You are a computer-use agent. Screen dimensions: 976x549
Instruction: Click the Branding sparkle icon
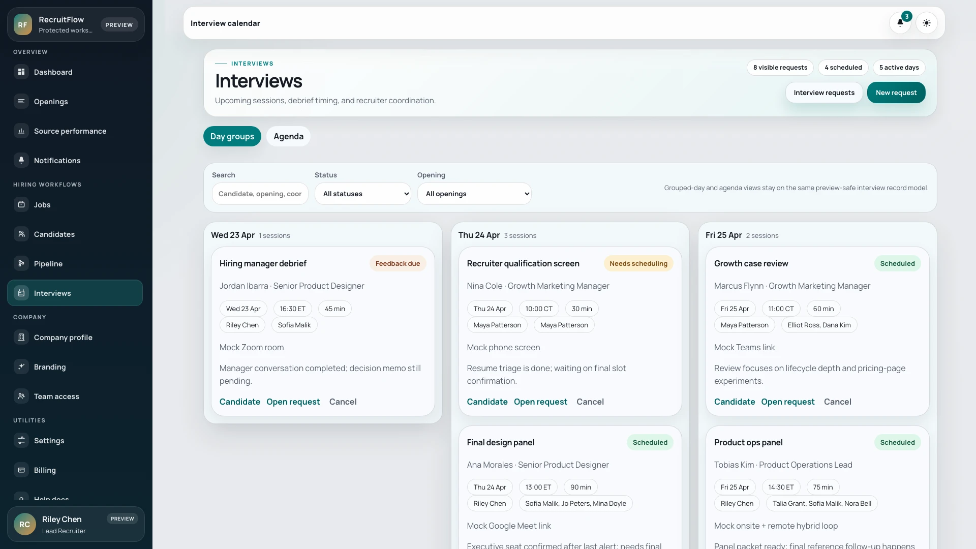21,367
